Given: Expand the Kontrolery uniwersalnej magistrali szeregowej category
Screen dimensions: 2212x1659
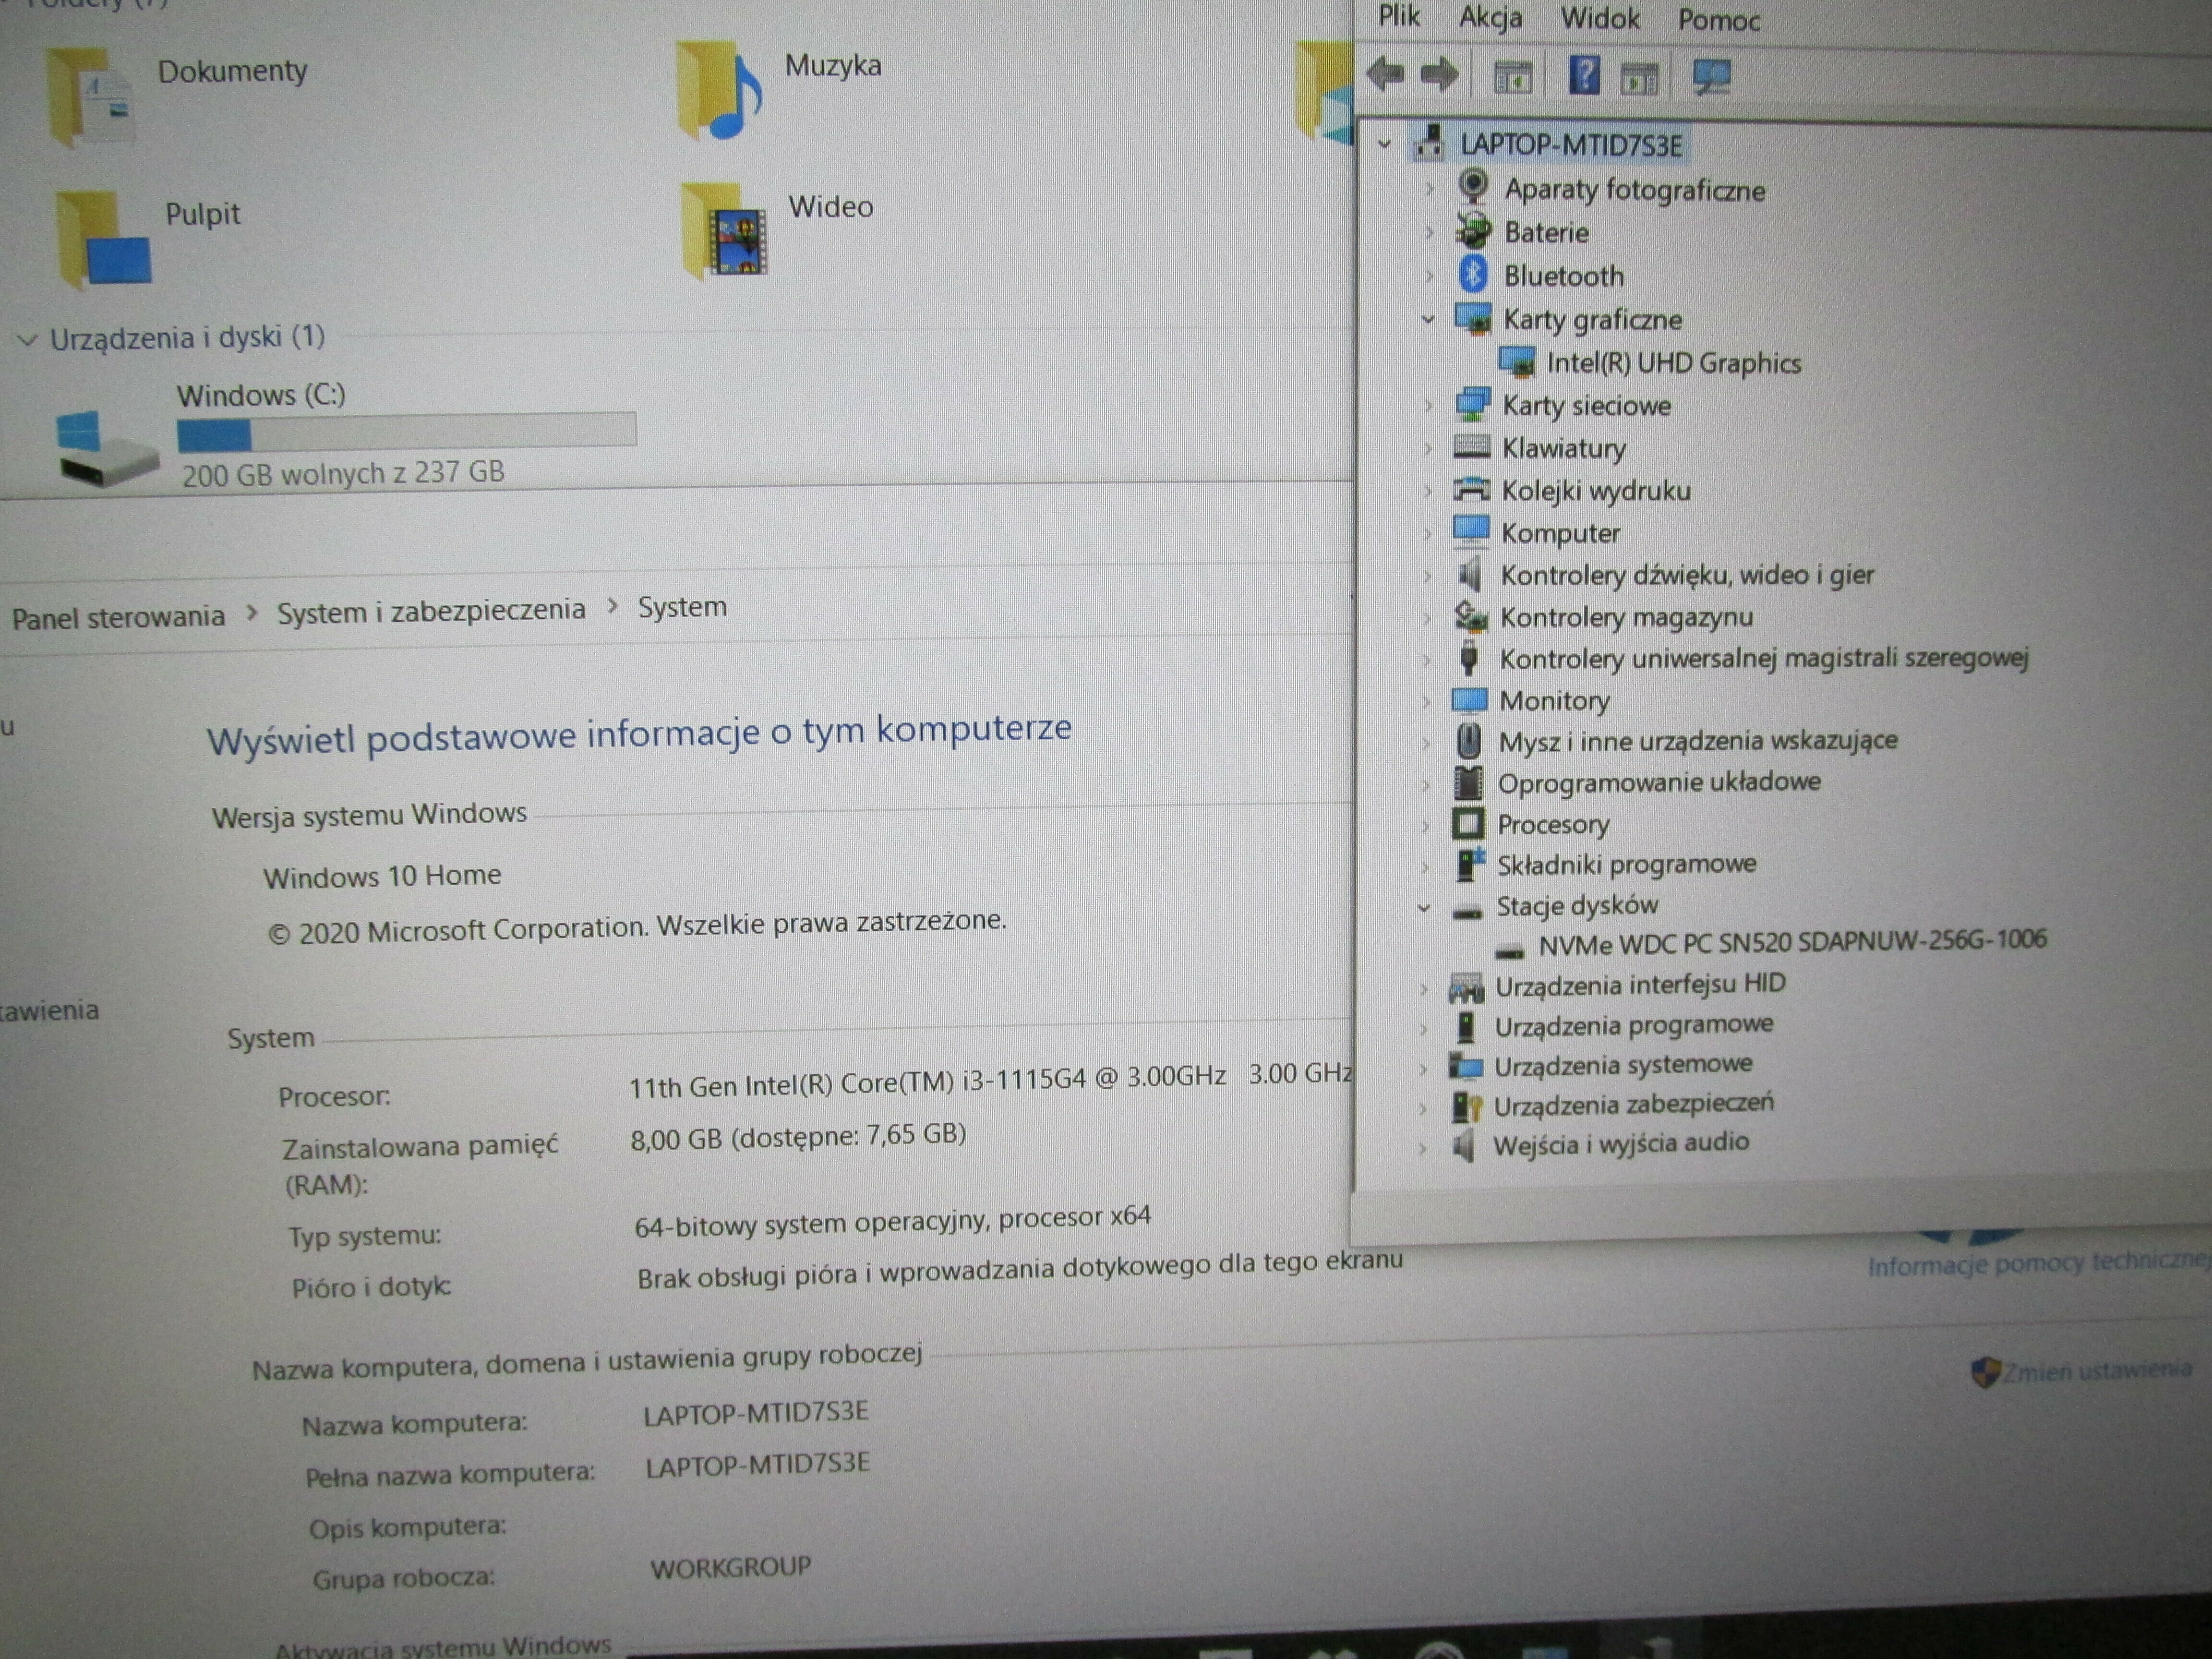Looking at the screenshot, I should 1427,659.
